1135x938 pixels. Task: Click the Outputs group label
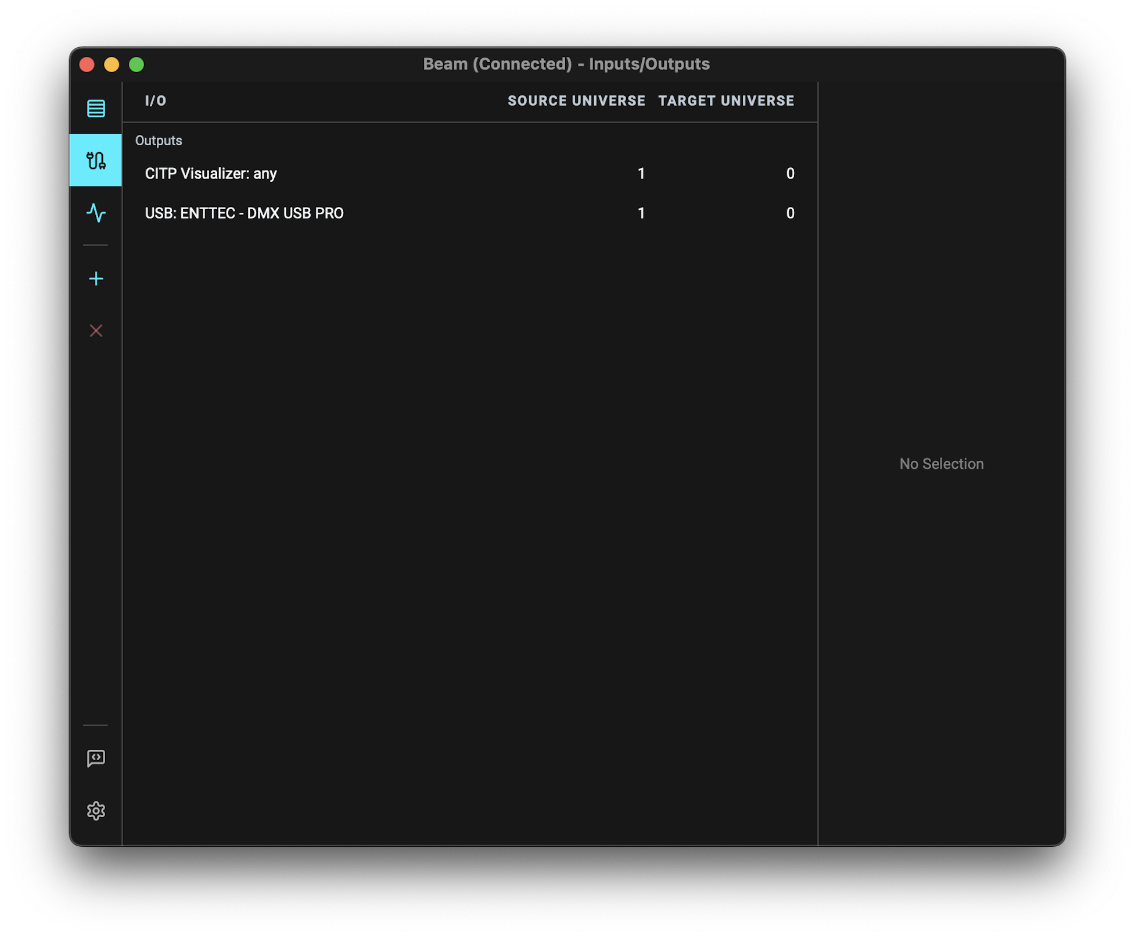coord(159,141)
